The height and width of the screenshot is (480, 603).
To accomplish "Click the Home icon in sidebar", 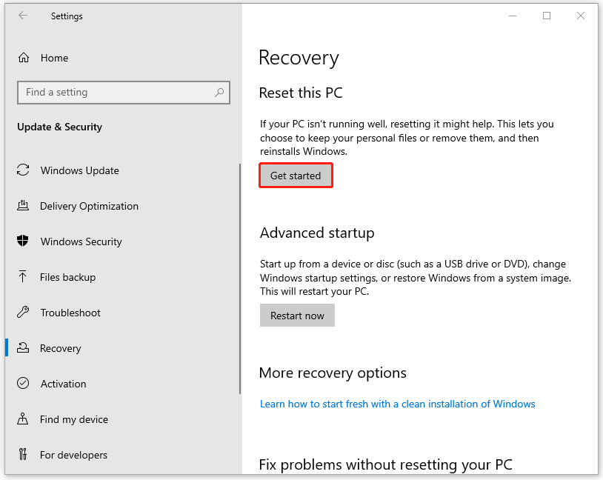I will (x=24, y=58).
